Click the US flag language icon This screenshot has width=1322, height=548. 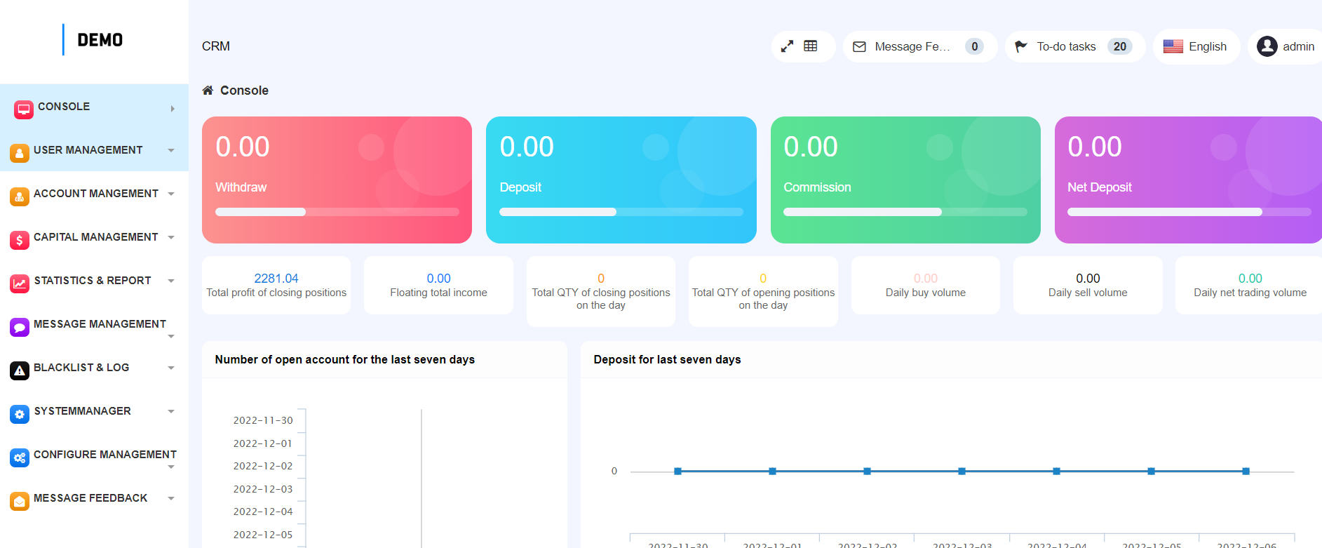pos(1173,46)
